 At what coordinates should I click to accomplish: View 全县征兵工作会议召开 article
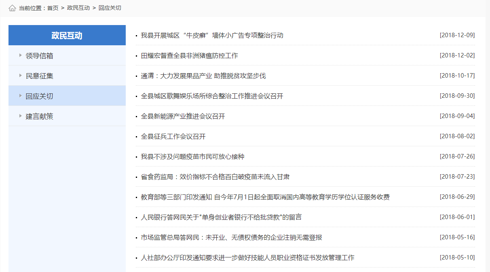[x=173, y=137]
